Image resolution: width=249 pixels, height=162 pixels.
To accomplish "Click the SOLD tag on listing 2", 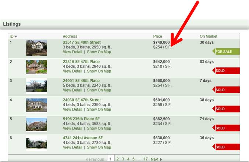I will tap(225, 71).
